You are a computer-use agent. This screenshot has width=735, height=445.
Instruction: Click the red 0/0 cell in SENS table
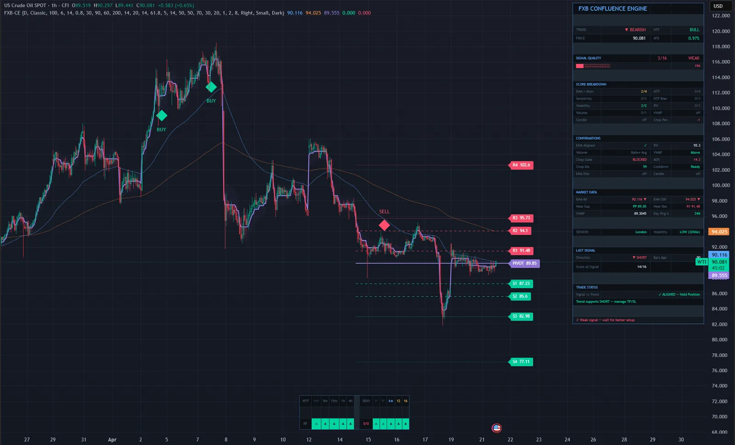pos(366,423)
